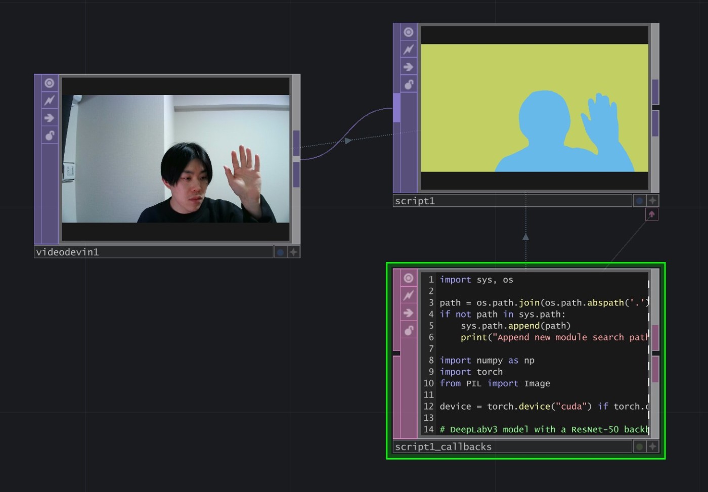Screen dimensions: 708x492
Task: Toggle lock flag on videodevin1 node
Action: (49, 135)
